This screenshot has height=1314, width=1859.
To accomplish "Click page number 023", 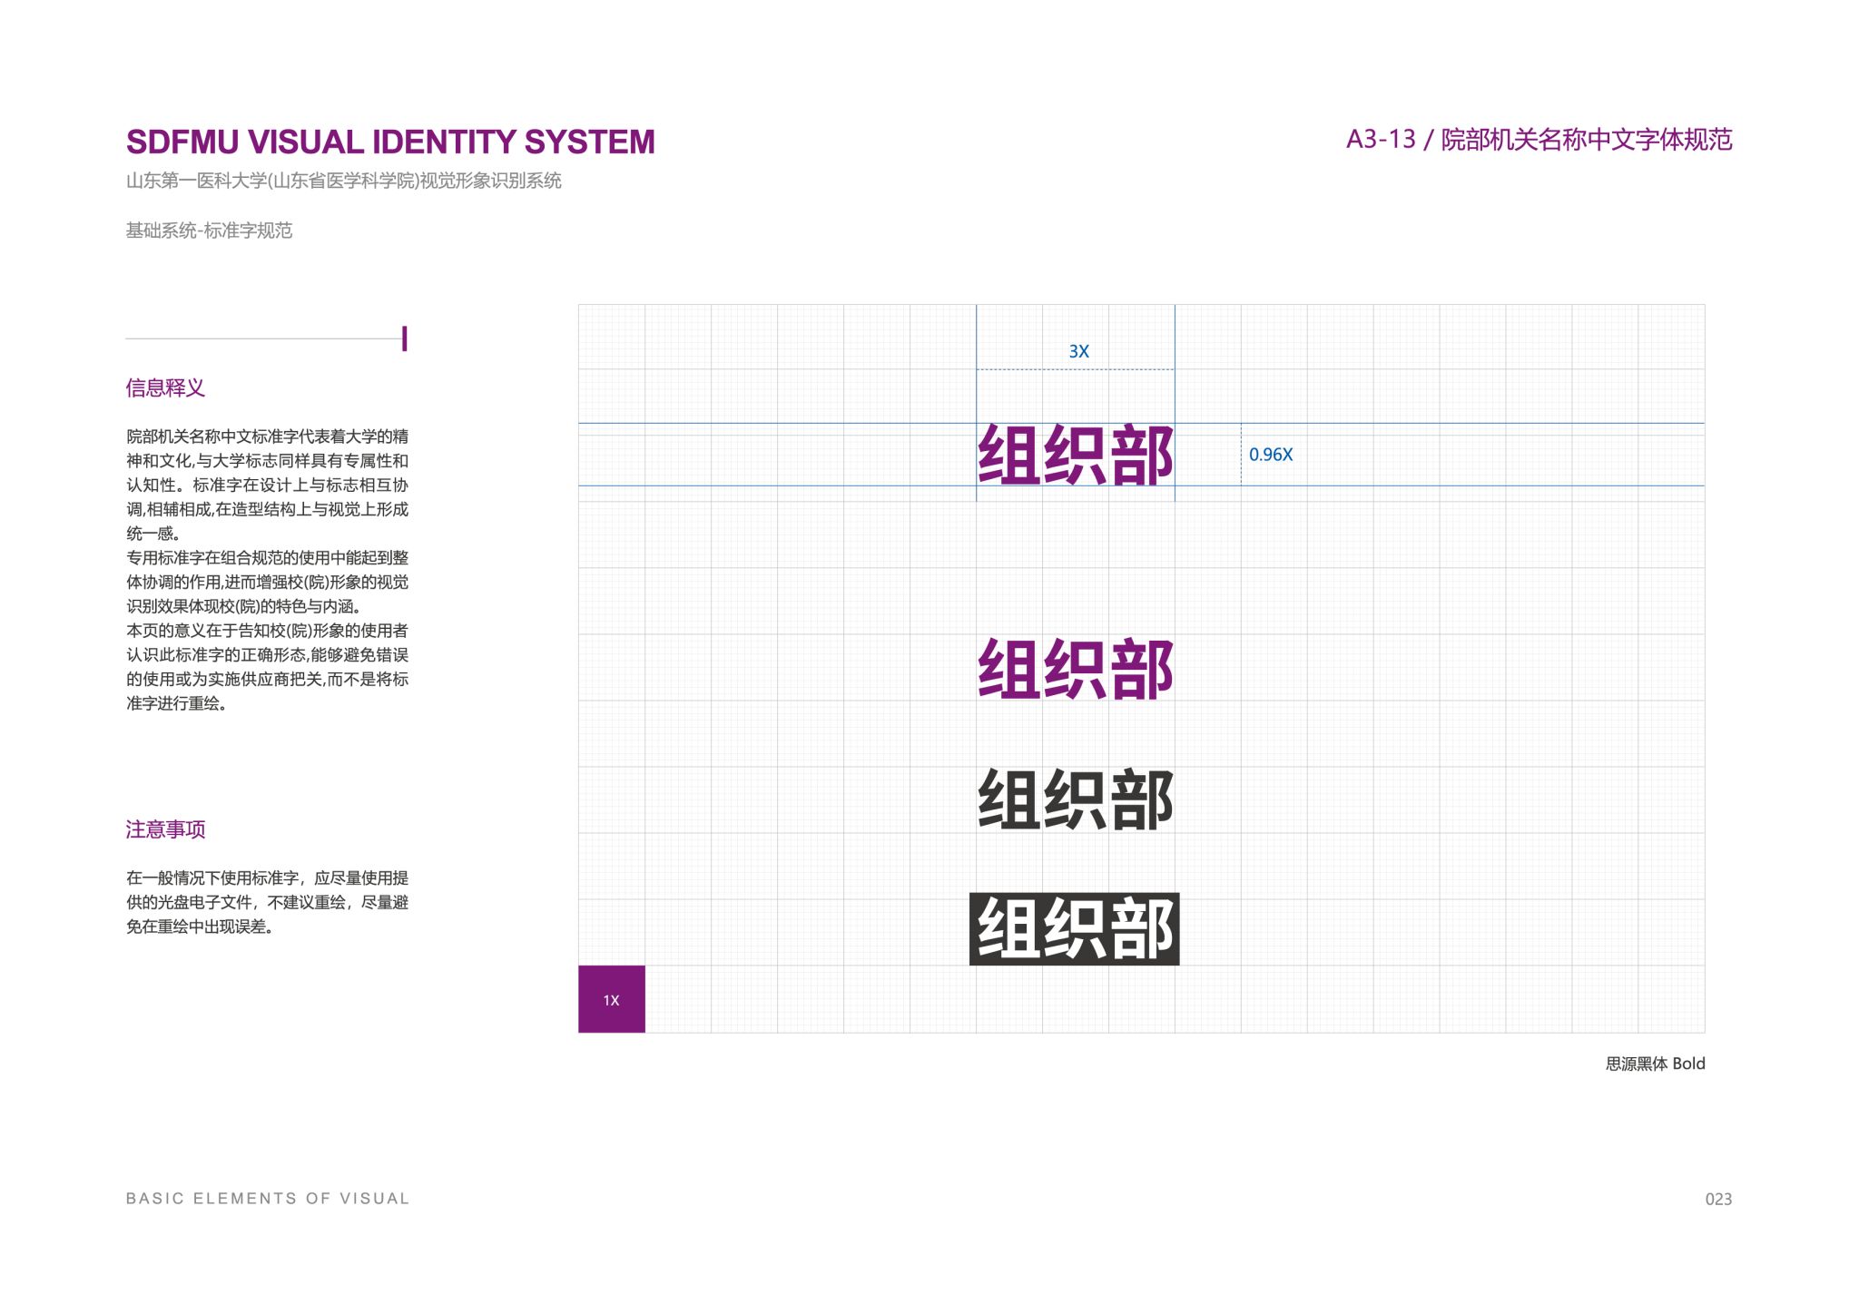I will [x=1718, y=1200].
